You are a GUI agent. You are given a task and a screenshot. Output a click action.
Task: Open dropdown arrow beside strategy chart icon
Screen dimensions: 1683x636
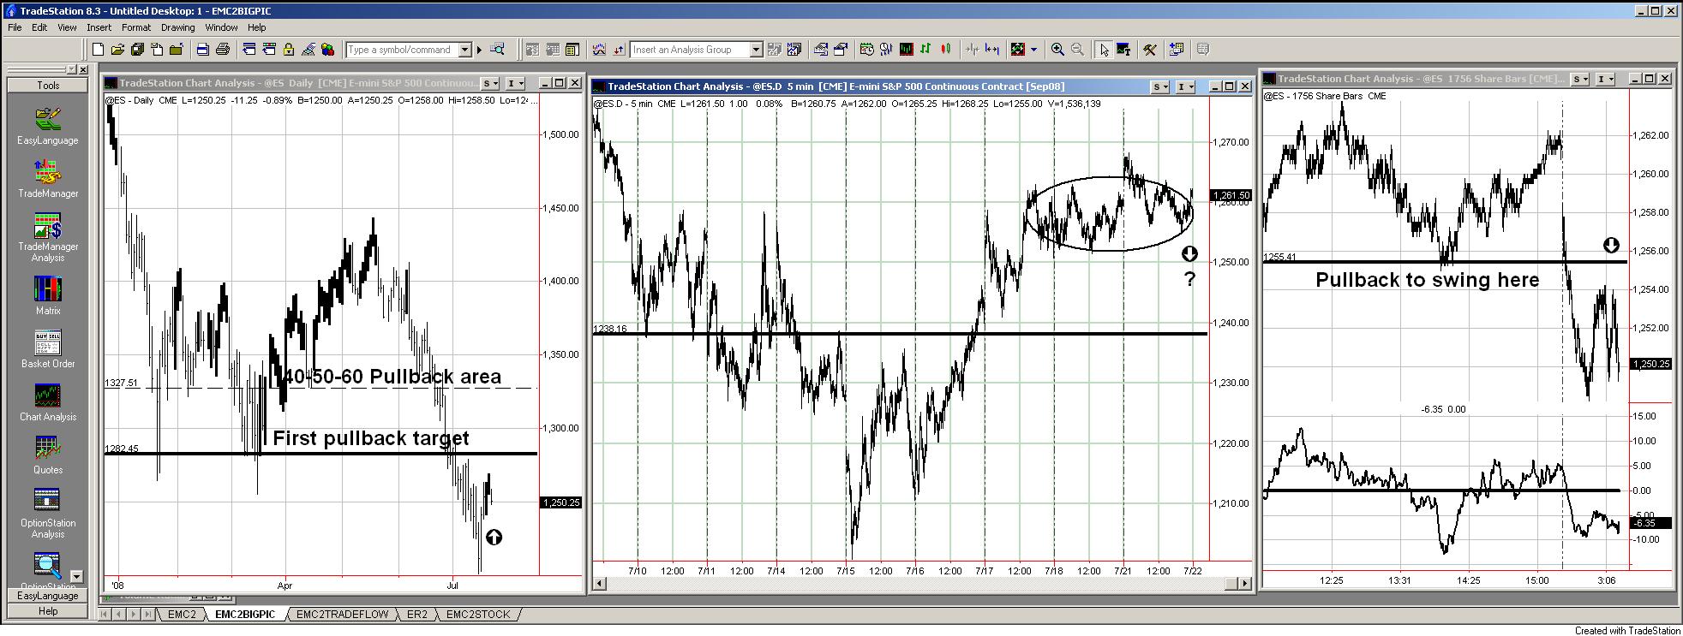click(1033, 50)
